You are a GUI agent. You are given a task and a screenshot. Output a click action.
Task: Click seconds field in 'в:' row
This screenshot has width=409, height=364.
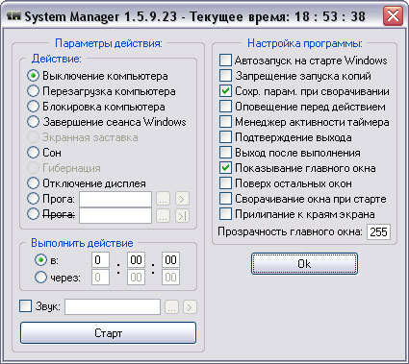pos(170,260)
